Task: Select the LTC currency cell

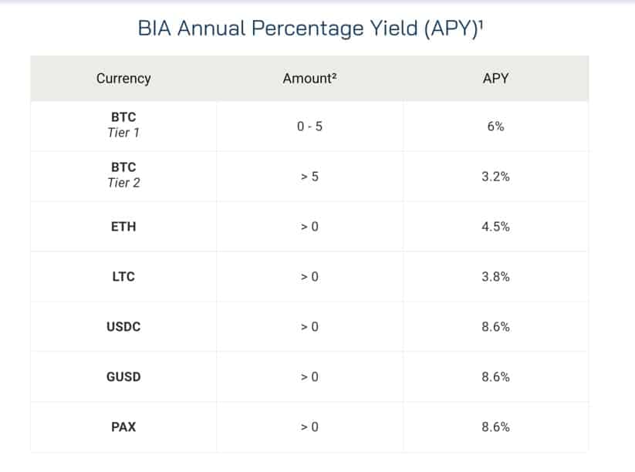Action: click(123, 276)
